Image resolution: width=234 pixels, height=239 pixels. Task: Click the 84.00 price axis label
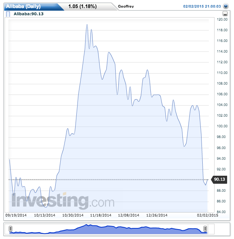coord(222,212)
